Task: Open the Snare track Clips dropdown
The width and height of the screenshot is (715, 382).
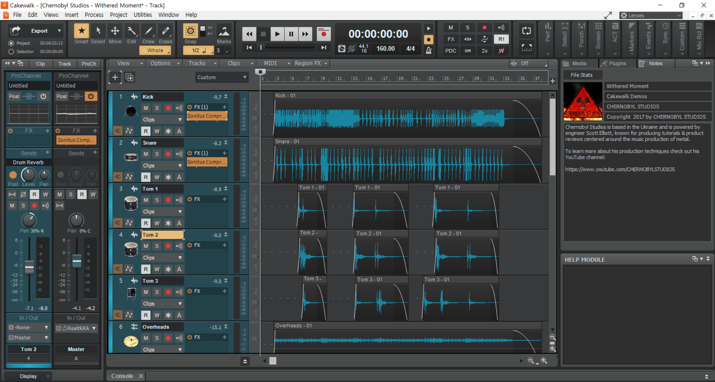Action: [162, 166]
